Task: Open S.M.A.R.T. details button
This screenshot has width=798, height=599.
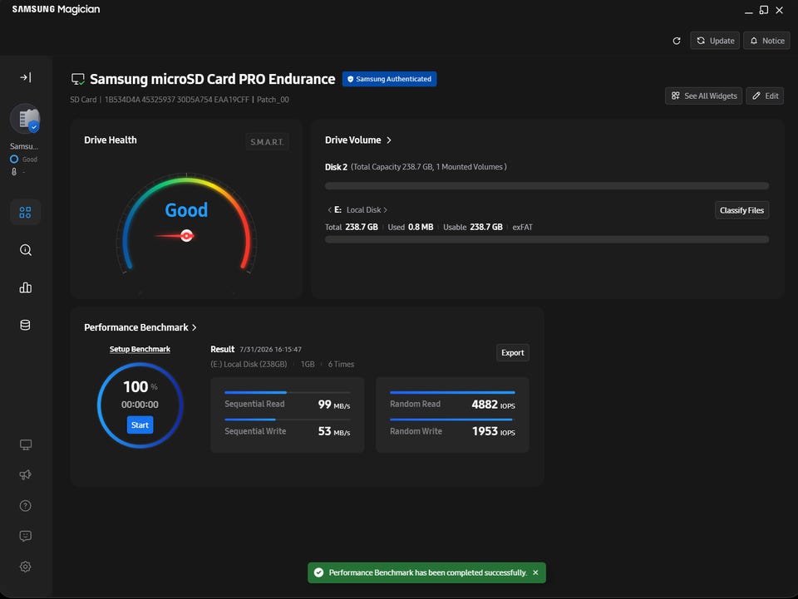Action: tap(267, 142)
